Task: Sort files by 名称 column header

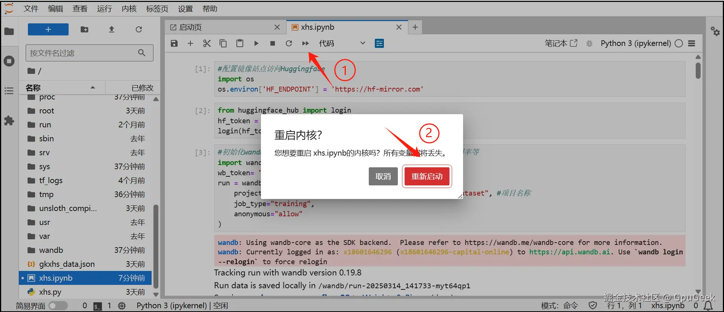Action: 62,88
